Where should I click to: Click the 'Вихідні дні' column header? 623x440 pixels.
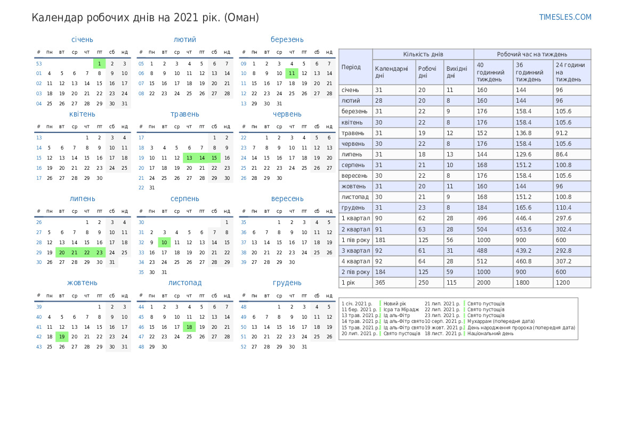[x=458, y=72]
